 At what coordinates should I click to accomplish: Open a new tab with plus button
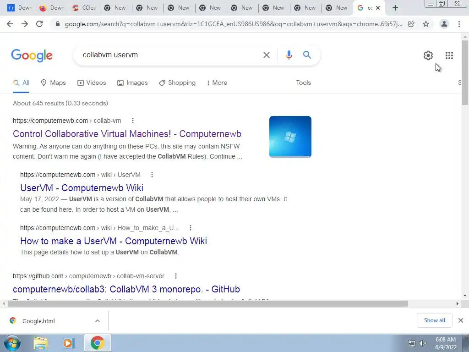pos(395,8)
